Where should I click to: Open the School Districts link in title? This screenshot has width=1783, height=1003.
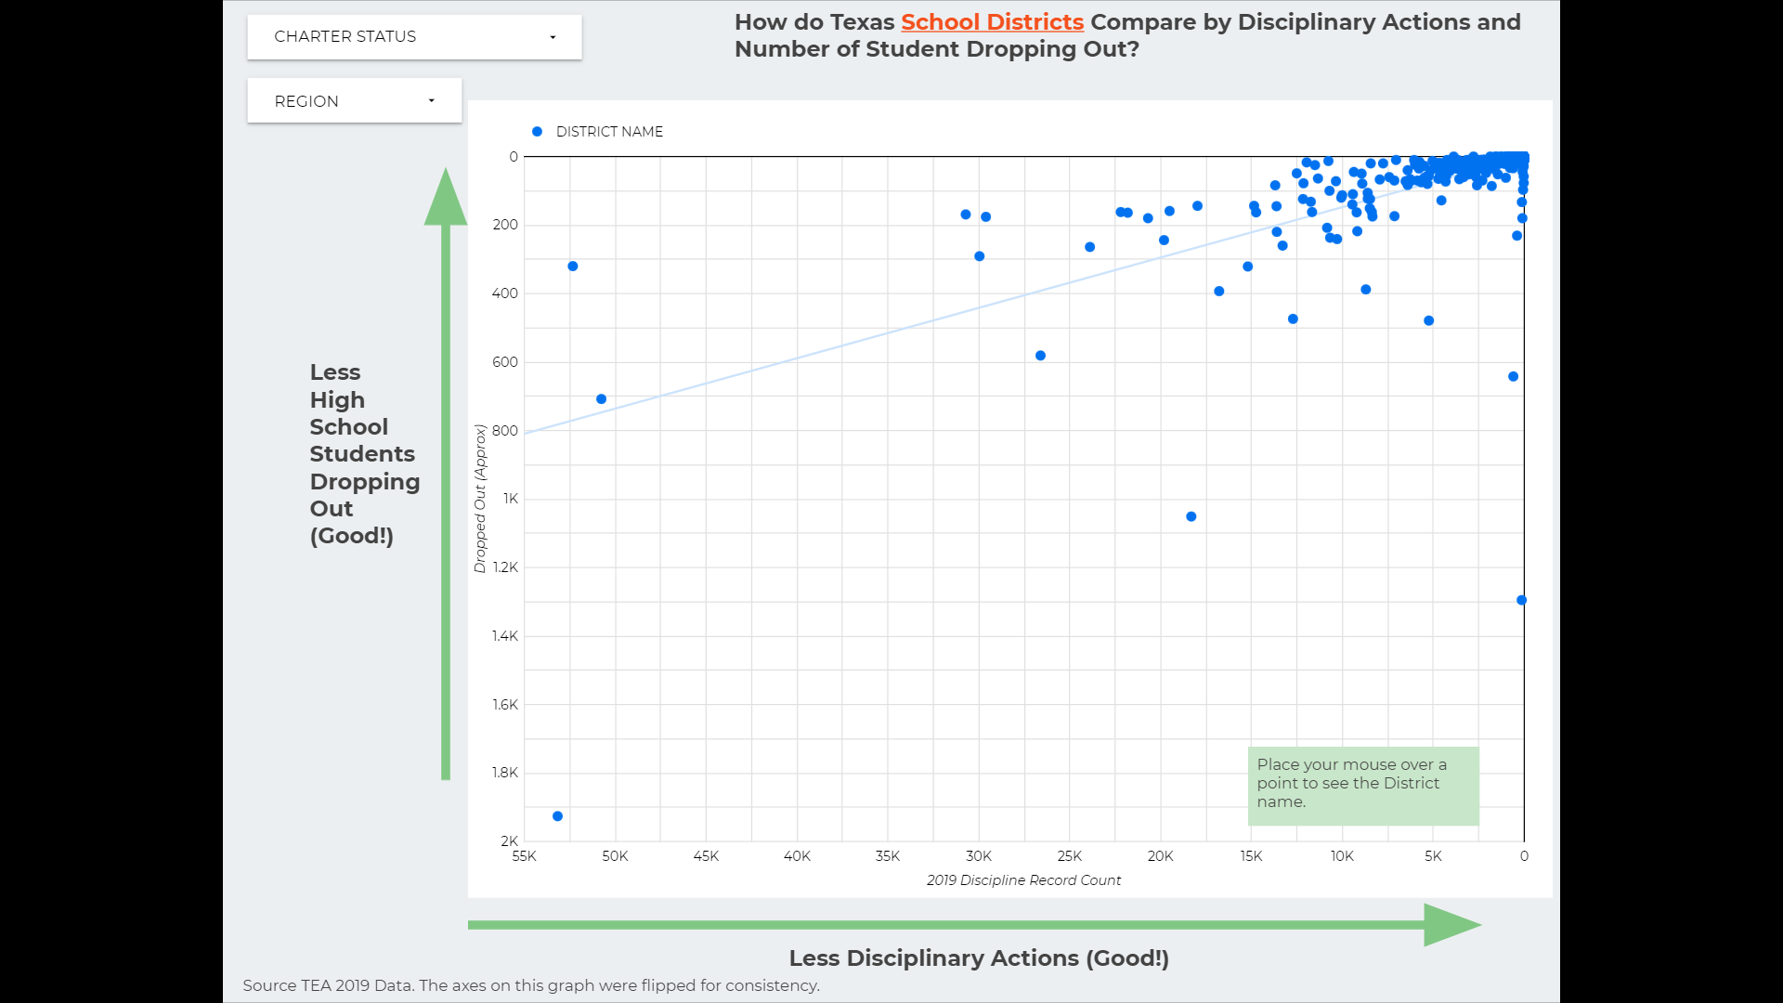(x=992, y=22)
